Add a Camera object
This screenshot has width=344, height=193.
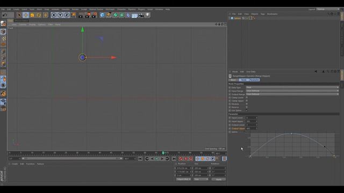point(141,15)
